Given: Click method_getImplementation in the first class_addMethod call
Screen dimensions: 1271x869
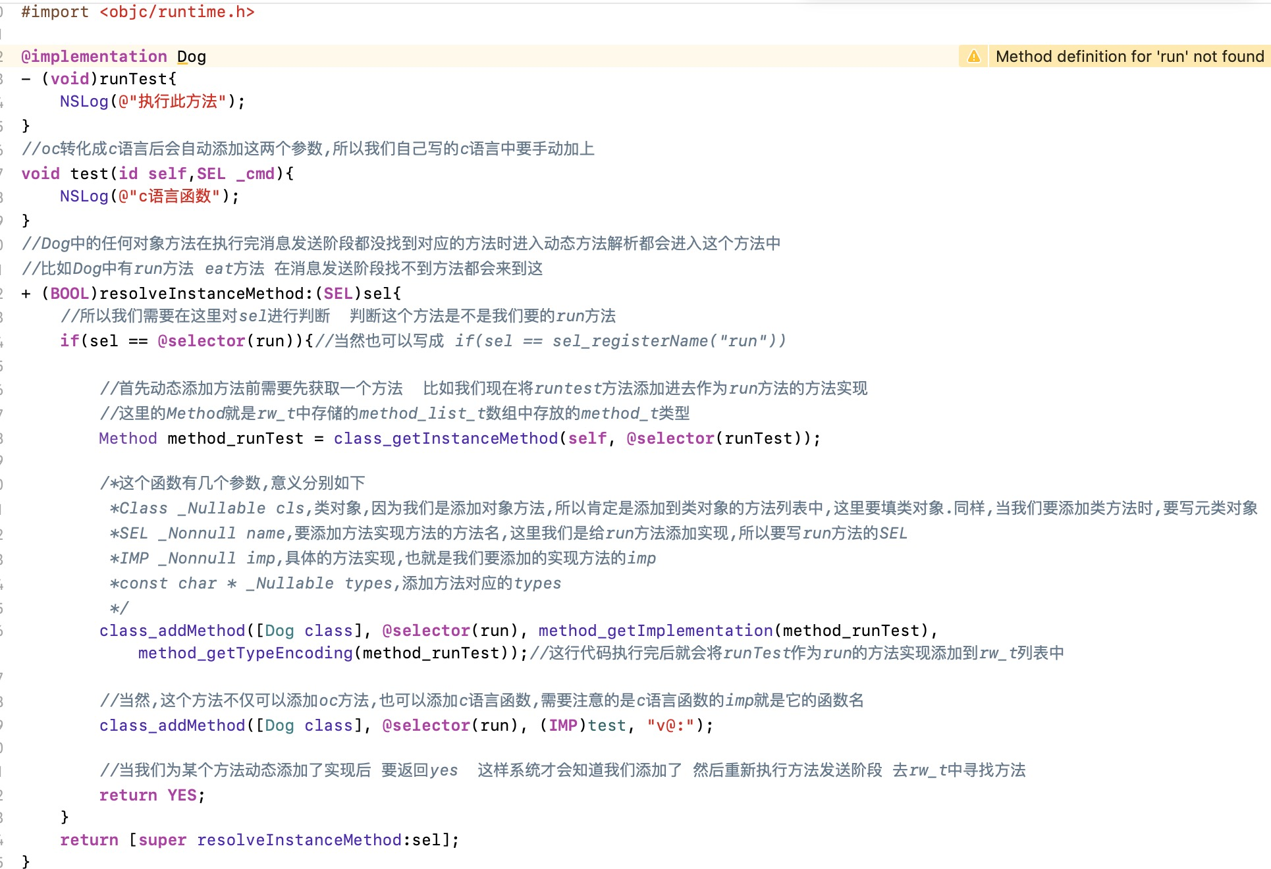Looking at the screenshot, I should click(x=655, y=631).
